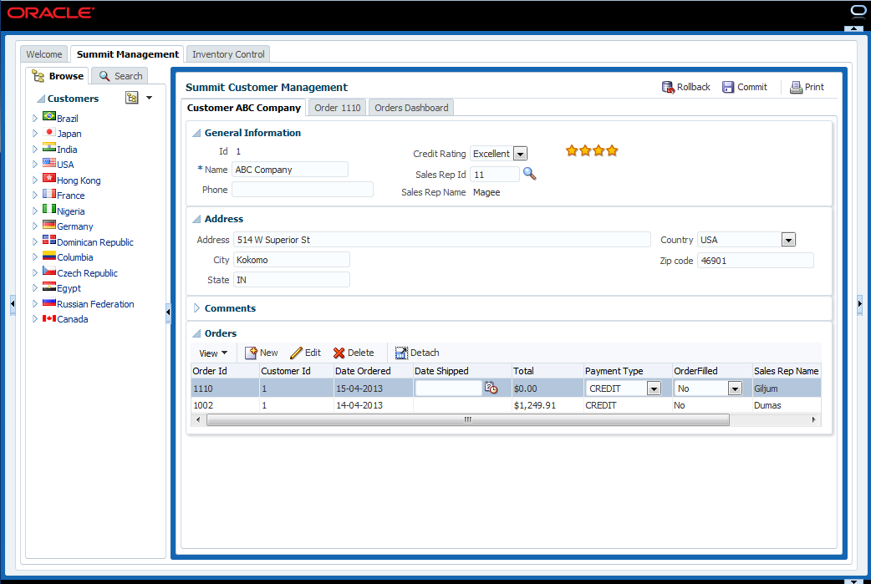Screen dimensions: 871x584
Task: Click the Payment Type column header
Action: (x=628, y=371)
